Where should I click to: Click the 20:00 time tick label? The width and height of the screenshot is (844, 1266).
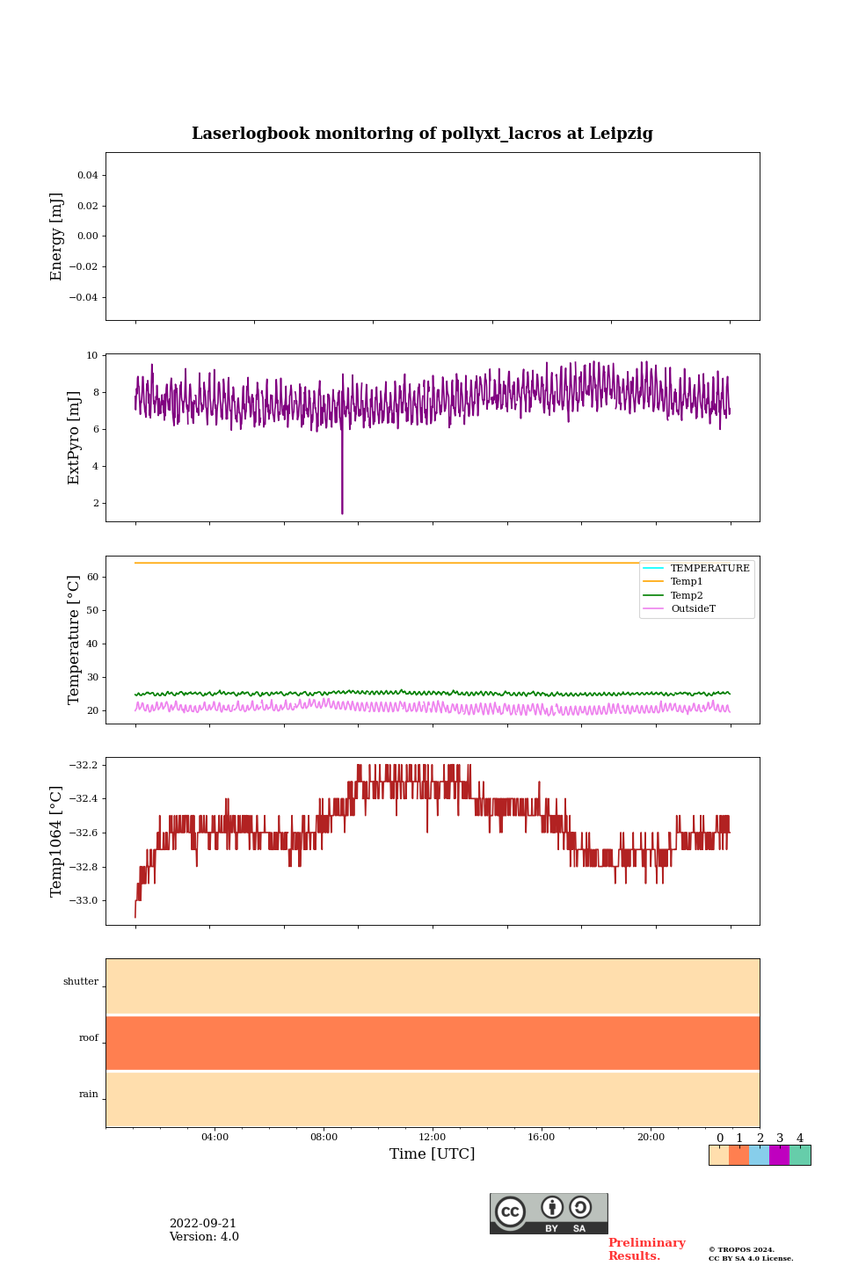tap(651, 1137)
